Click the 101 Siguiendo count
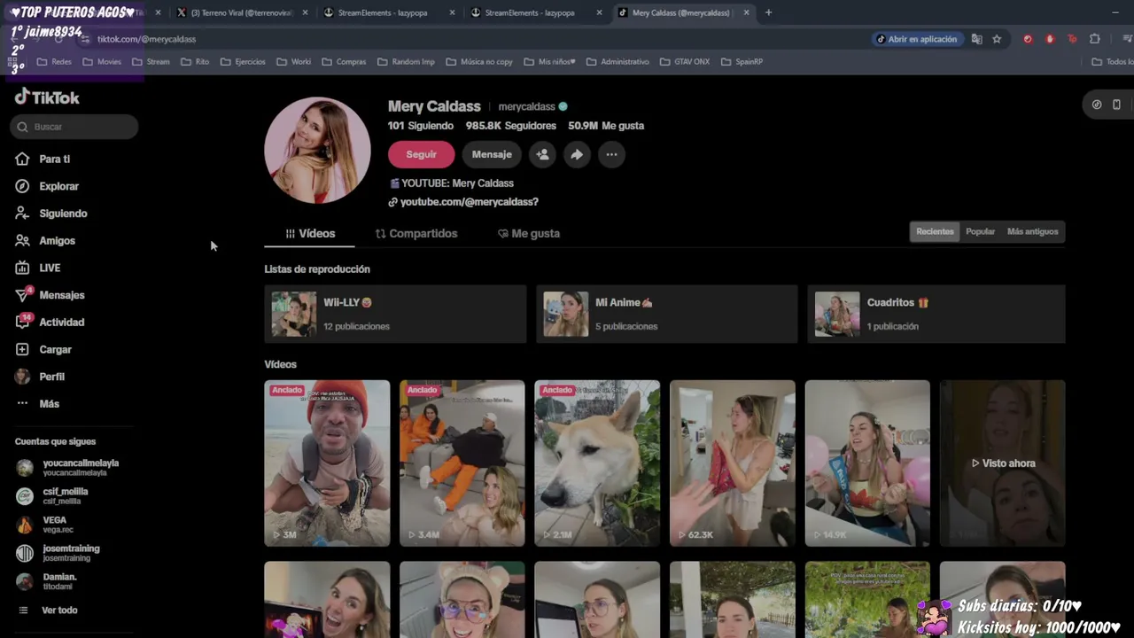The height and width of the screenshot is (638, 1134). click(x=421, y=126)
